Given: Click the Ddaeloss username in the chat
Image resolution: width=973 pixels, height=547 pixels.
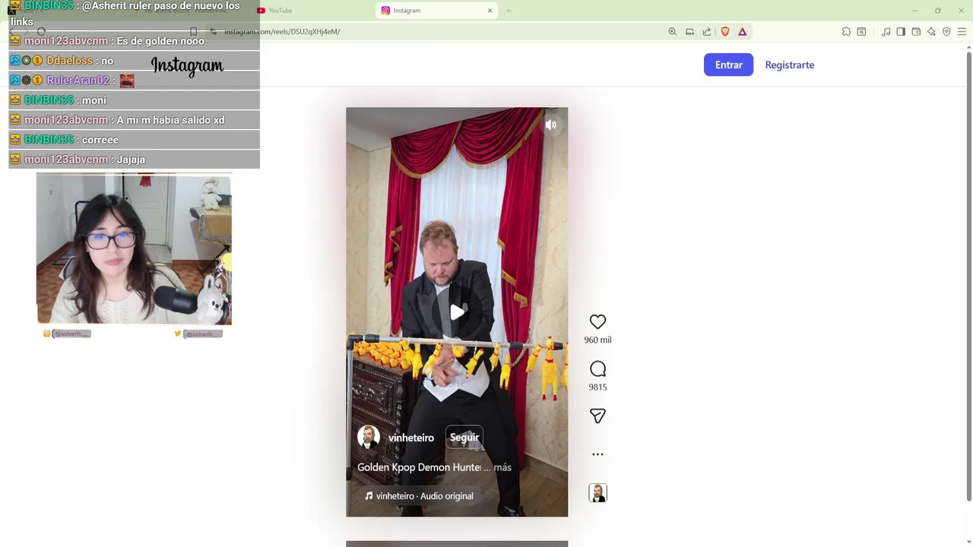Looking at the screenshot, I should pyautogui.click(x=69, y=61).
